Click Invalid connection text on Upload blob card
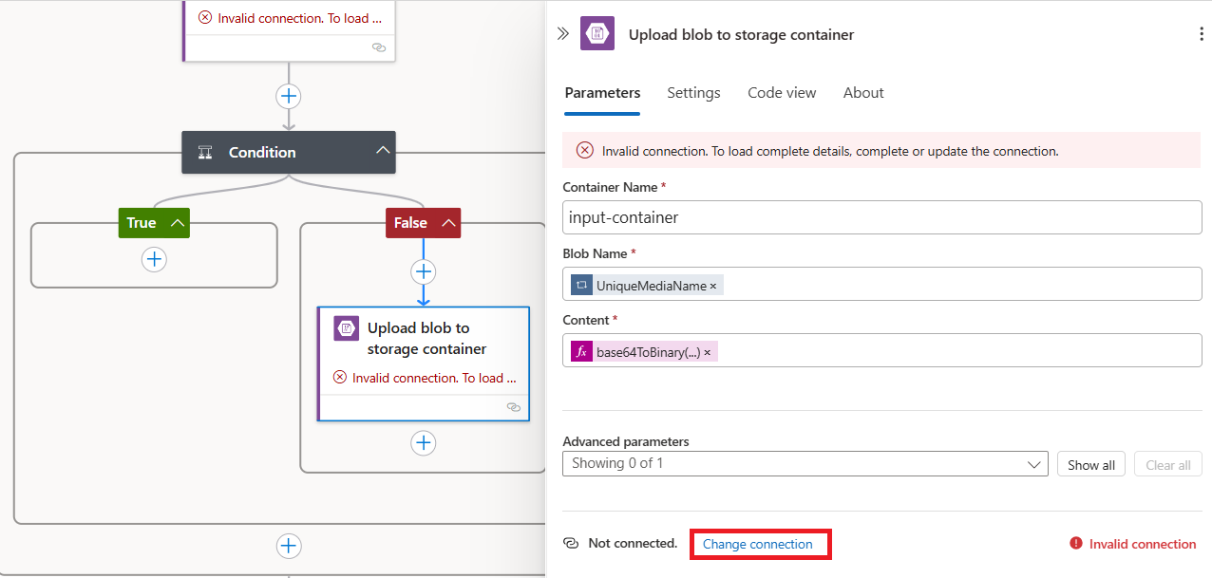This screenshot has height=578, width=1212. [434, 378]
